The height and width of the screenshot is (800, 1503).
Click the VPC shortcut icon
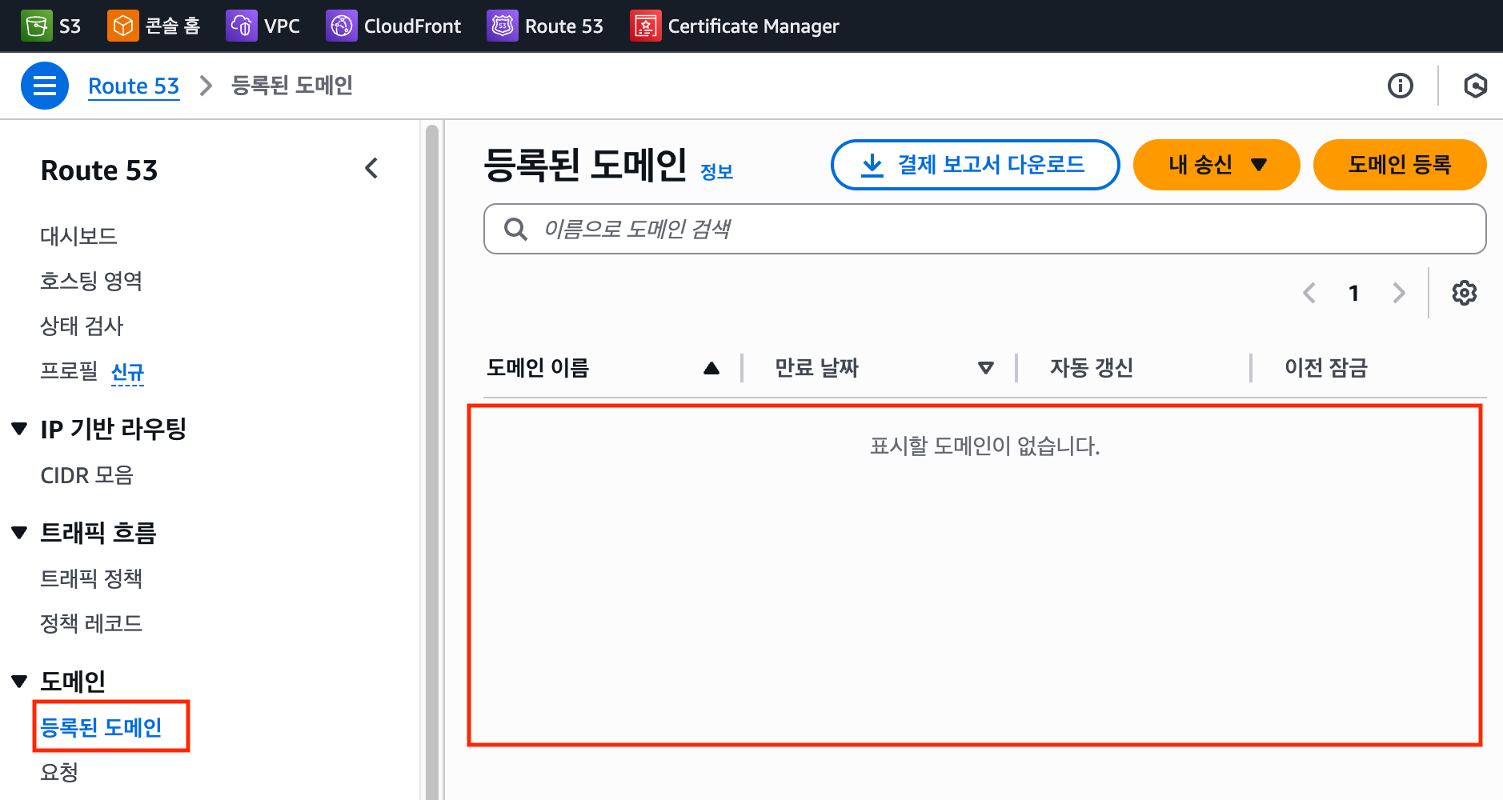coord(241,26)
